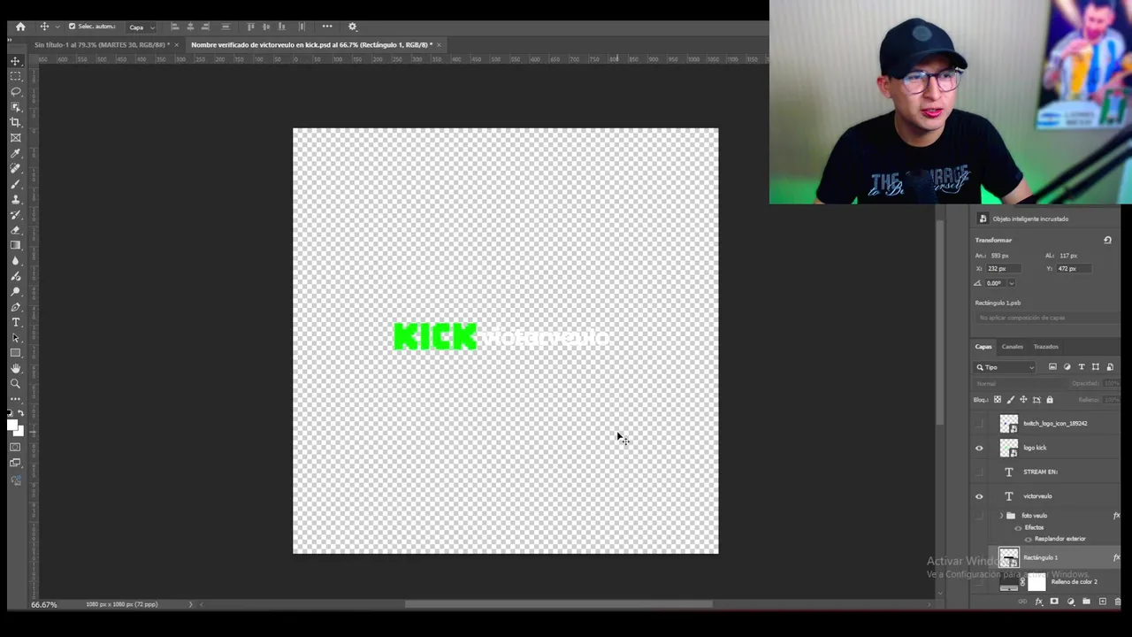Show the STREAM EN: text layer
Image resolution: width=1132 pixels, height=637 pixels.
[979, 472]
